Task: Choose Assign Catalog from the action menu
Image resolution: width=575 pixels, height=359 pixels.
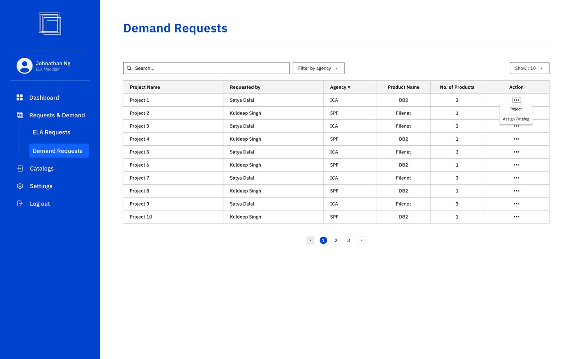Action: coord(516,119)
